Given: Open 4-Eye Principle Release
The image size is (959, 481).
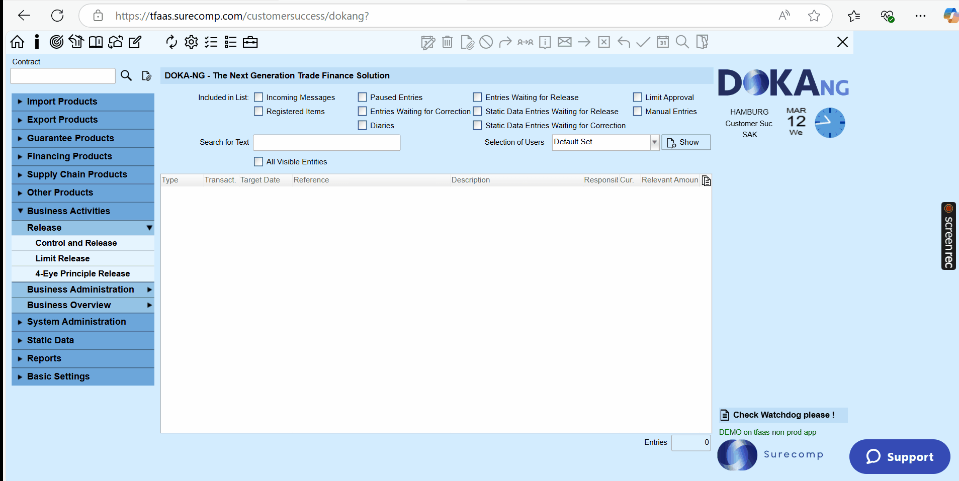Looking at the screenshot, I should (x=83, y=273).
